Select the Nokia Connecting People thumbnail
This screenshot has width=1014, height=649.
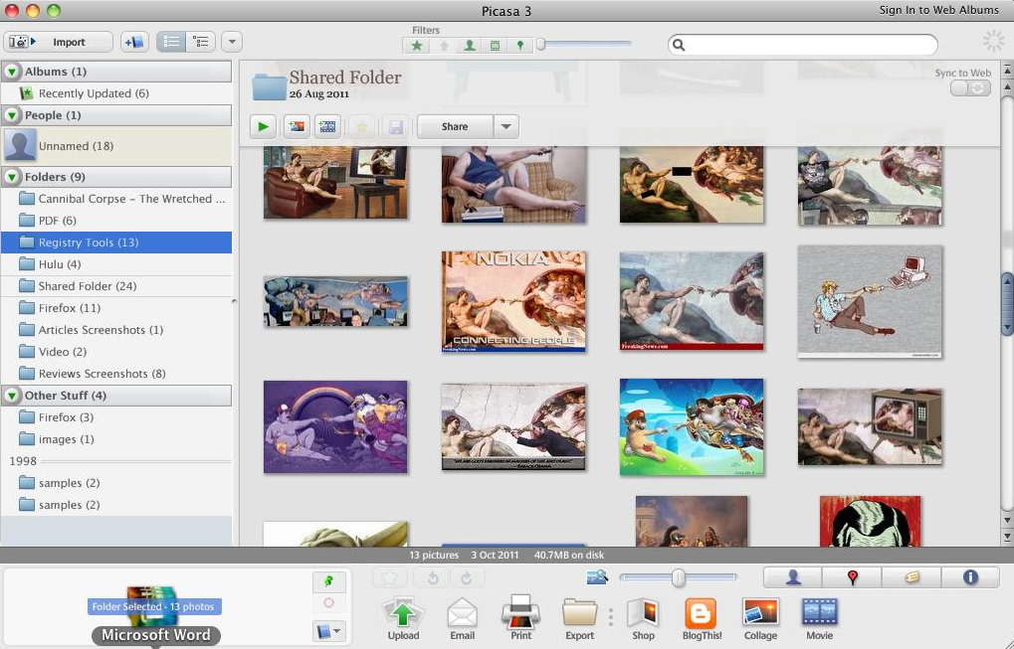(x=513, y=301)
